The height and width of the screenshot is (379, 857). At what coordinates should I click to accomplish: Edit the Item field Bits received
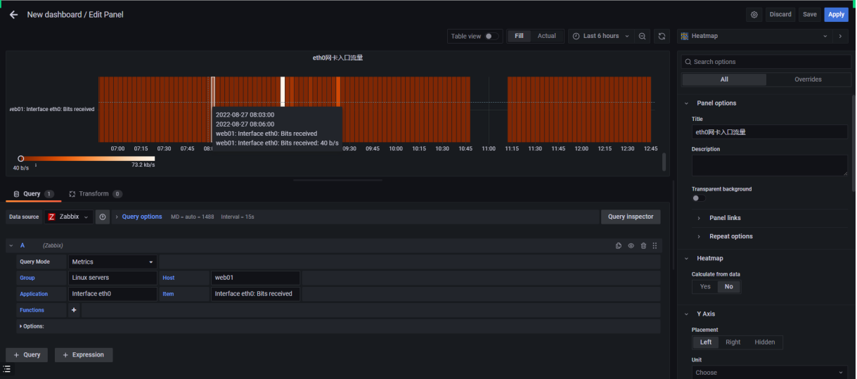click(x=256, y=294)
